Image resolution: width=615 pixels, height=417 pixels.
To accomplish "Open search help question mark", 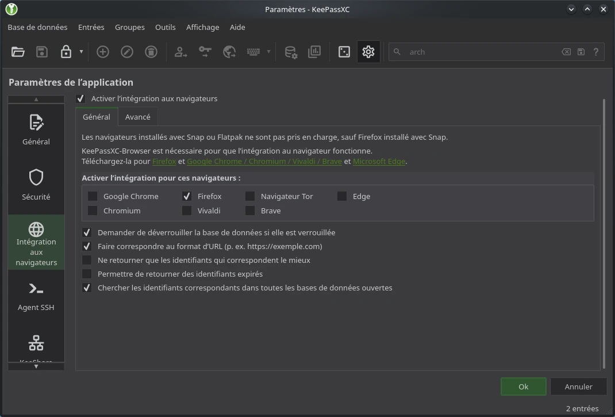I will [x=596, y=52].
